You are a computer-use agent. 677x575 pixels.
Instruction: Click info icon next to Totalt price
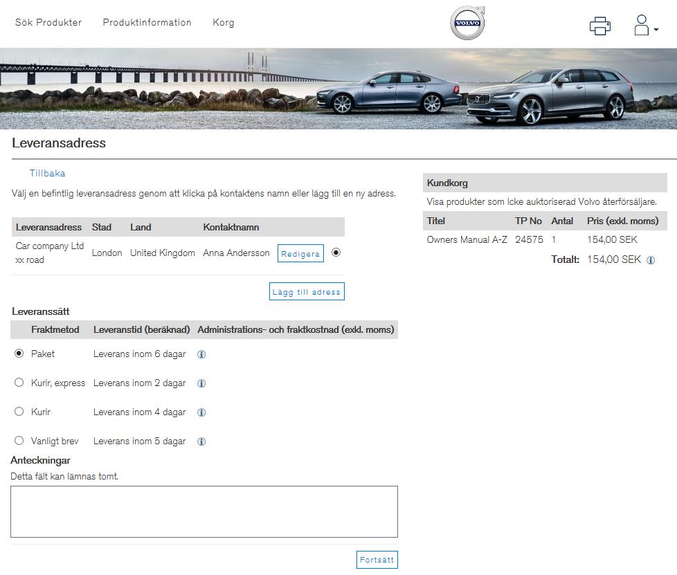(651, 260)
